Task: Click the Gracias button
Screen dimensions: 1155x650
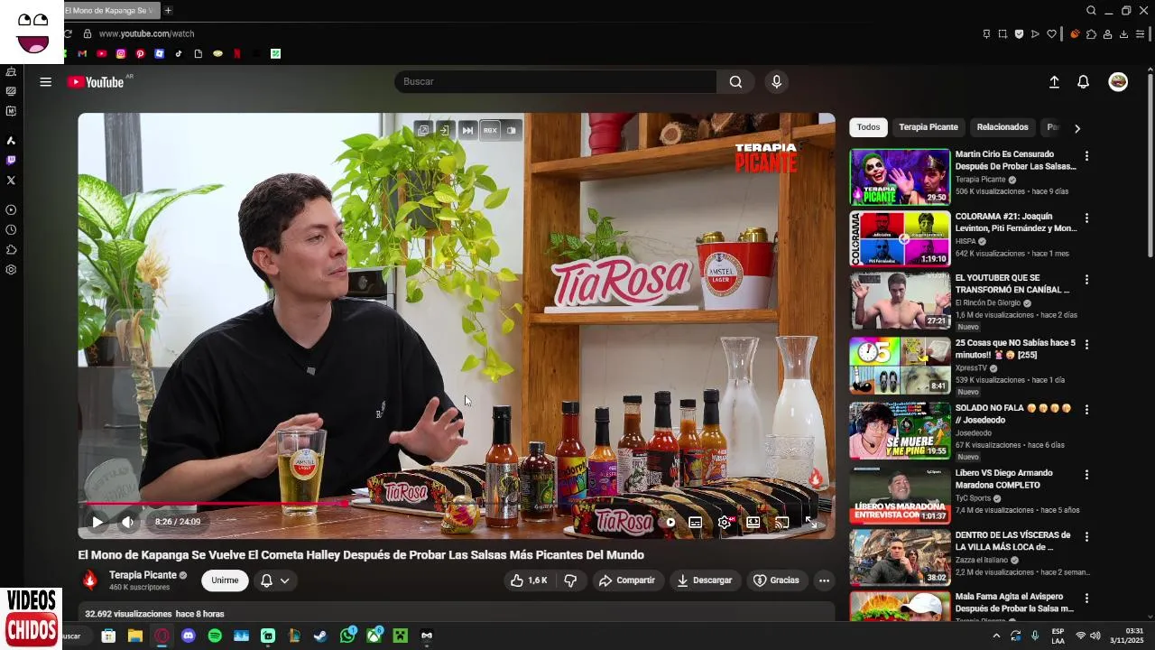Action: (776, 580)
